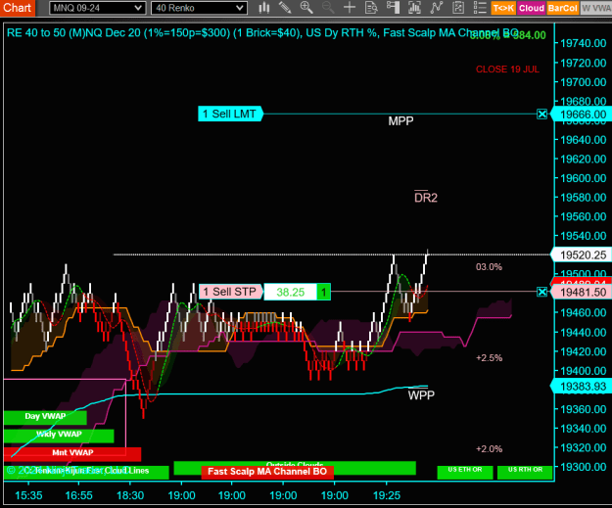The image size is (612, 508).
Task: Click the 19:25 time axis label
Action: tap(387, 496)
